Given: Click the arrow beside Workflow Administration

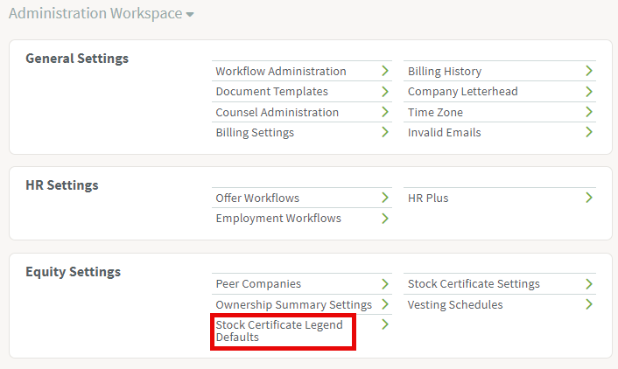Looking at the screenshot, I should click(385, 71).
